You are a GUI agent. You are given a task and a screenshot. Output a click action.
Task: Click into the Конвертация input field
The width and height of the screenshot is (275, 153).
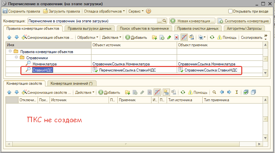tap(92, 21)
